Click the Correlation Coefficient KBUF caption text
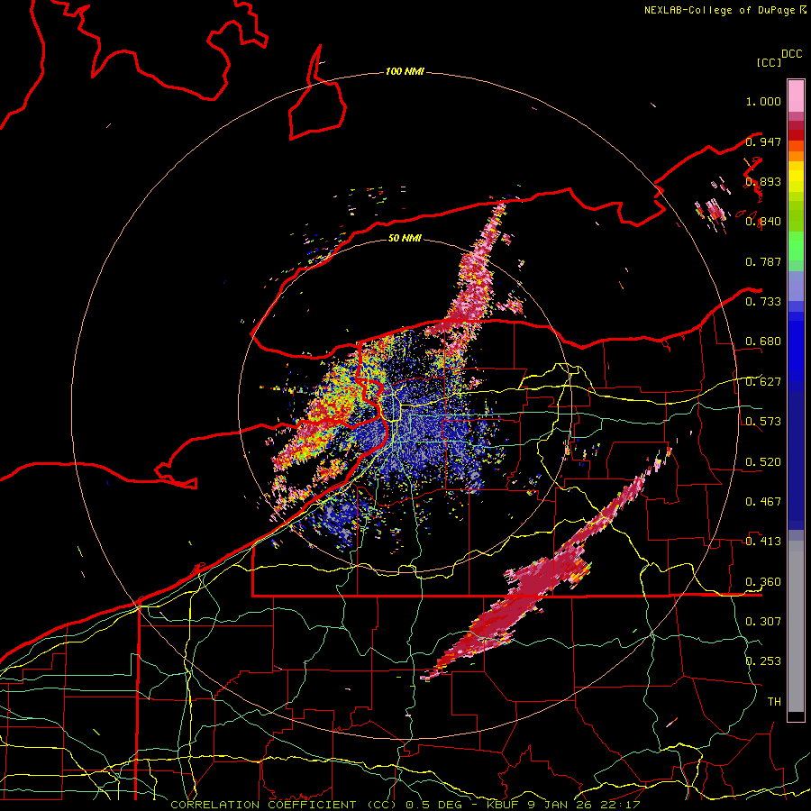 405,805
